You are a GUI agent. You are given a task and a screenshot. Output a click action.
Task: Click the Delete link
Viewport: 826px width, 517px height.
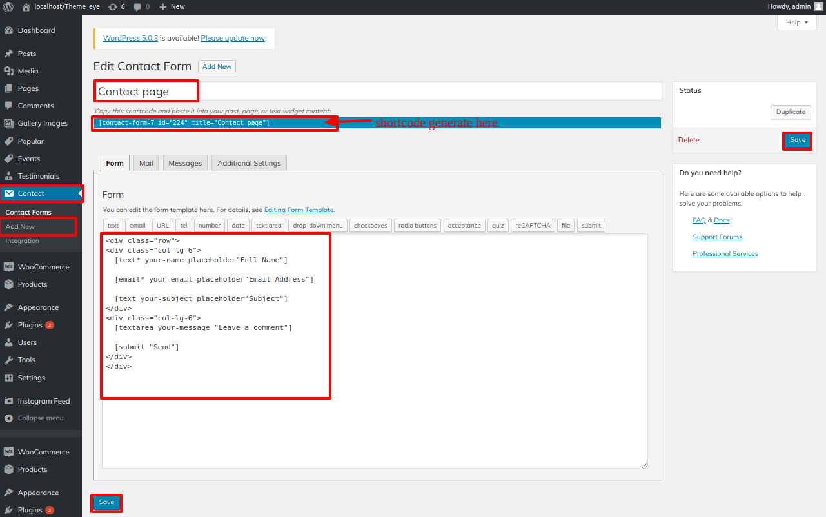[x=689, y=140]
